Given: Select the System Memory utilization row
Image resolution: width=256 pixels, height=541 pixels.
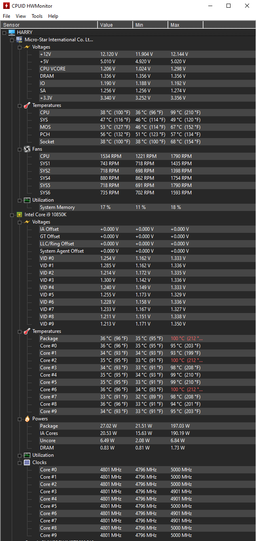Looking at the screenshot, I should pos(147,207).
